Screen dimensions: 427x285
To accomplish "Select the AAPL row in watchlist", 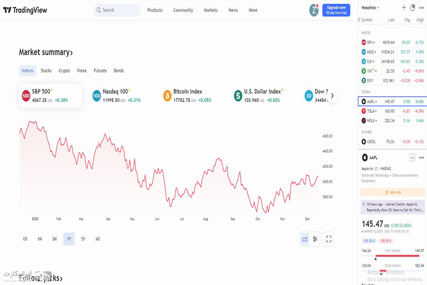I will (392, 102).
